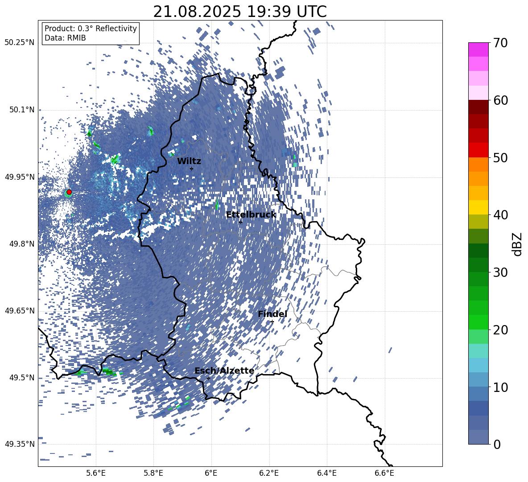Click the bottom slate-blue colorbar segment

(478, 437)
